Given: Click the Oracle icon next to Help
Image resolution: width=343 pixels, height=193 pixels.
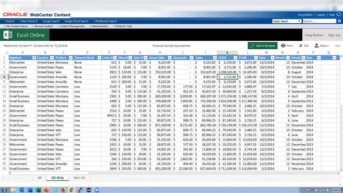Looking at the screenshot, I should (x=339, y=14).
